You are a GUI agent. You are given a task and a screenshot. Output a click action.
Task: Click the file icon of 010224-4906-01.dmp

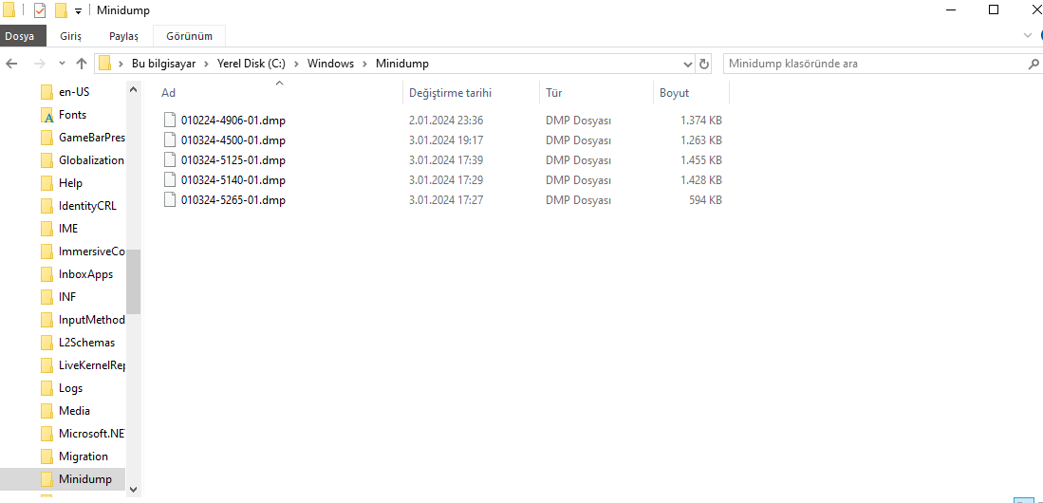[x=170, y=120]
